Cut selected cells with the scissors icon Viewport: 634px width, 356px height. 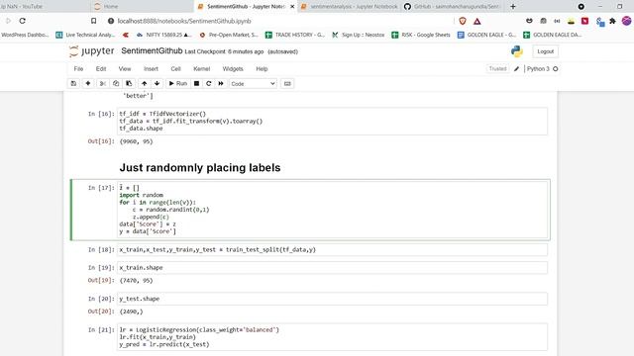[103, 83]
